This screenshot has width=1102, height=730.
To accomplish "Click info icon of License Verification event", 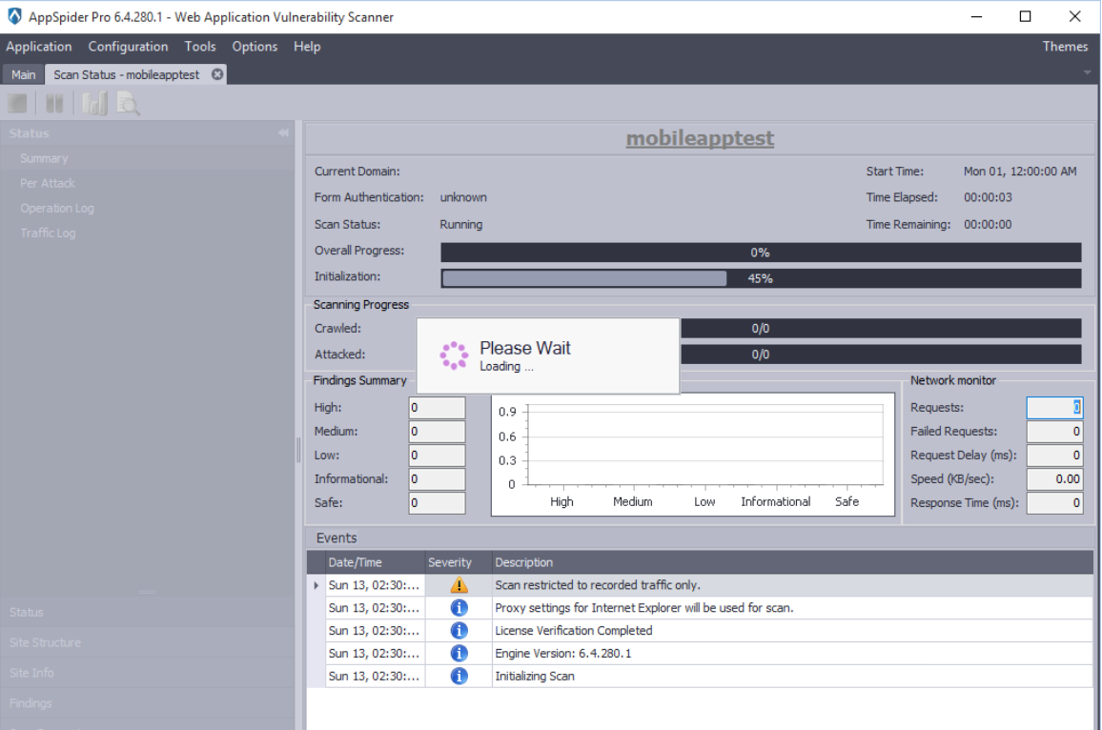I will click(459, 630).
